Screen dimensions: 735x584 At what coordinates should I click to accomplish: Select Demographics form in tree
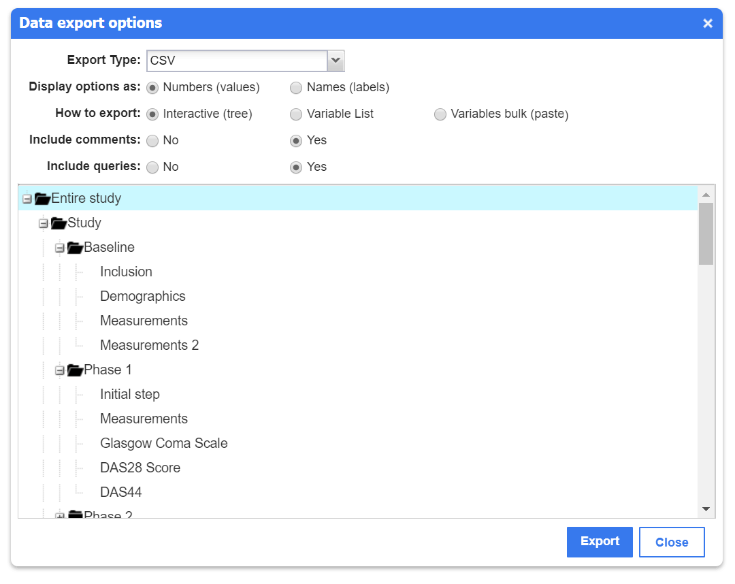(143, 296)
